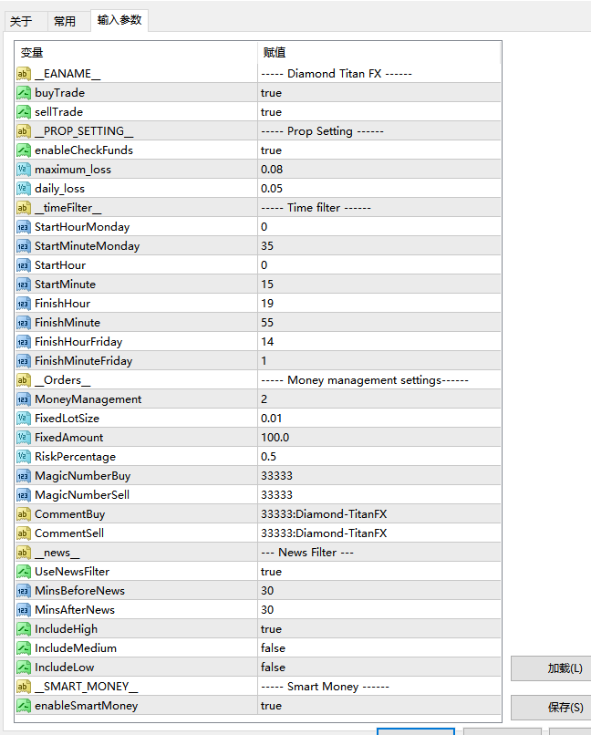Click the bool icon next to UseNewsFilter
The height and width of the screenshot is (735, 591).
tap(24, 572)
